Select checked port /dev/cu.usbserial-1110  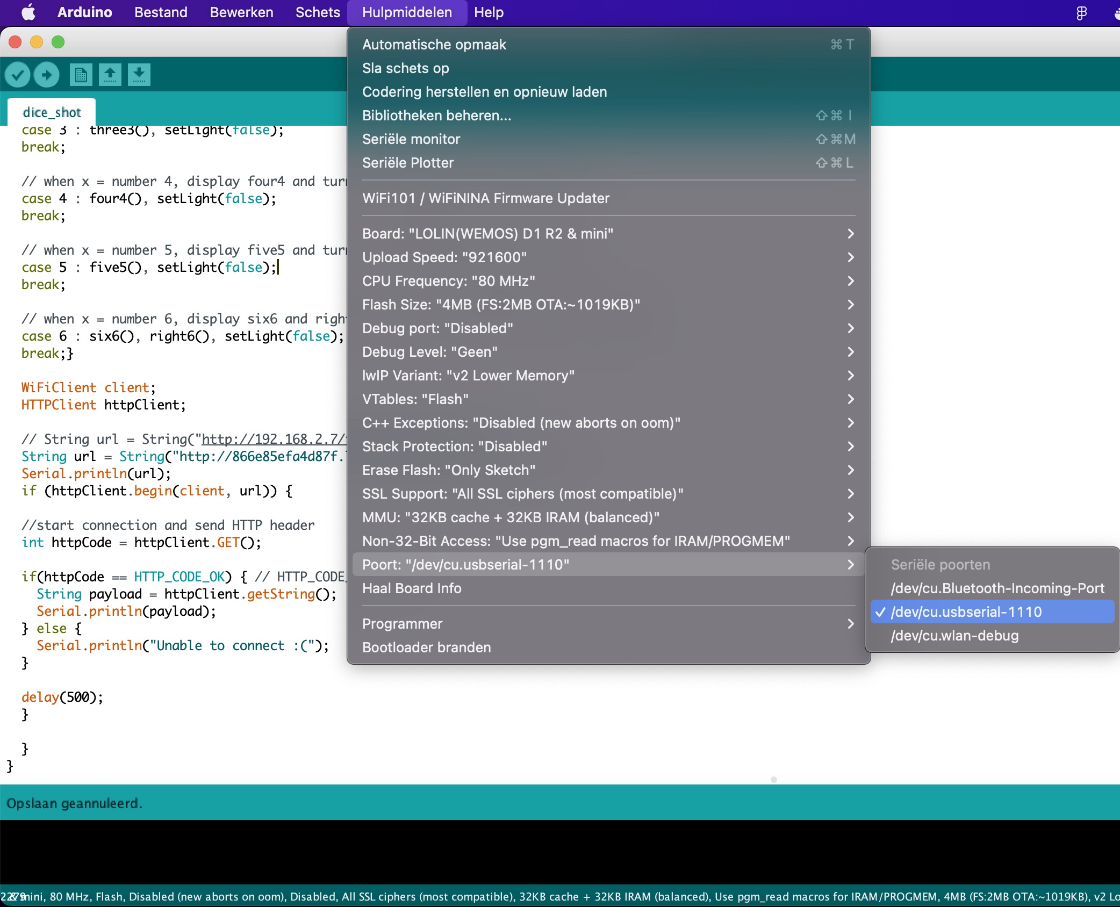pyautogui.click(x=992, y=612)
